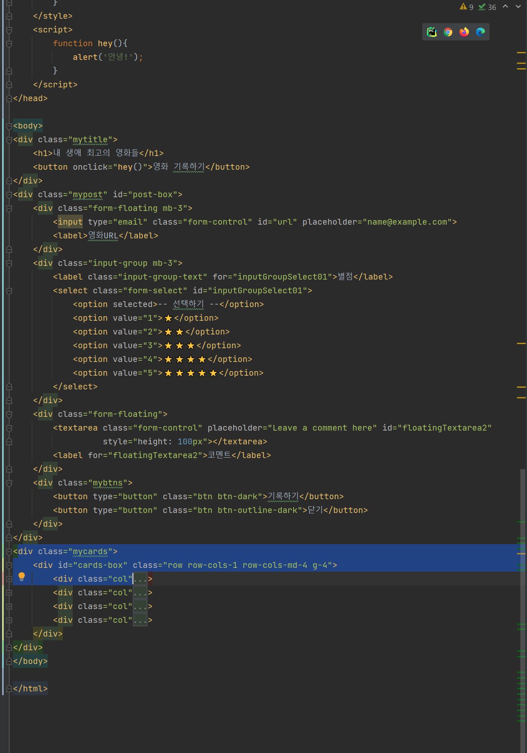Viewport: 527px width, 753px height.
Task: Click the highlighted input tag name
Action: coord(70,222)
